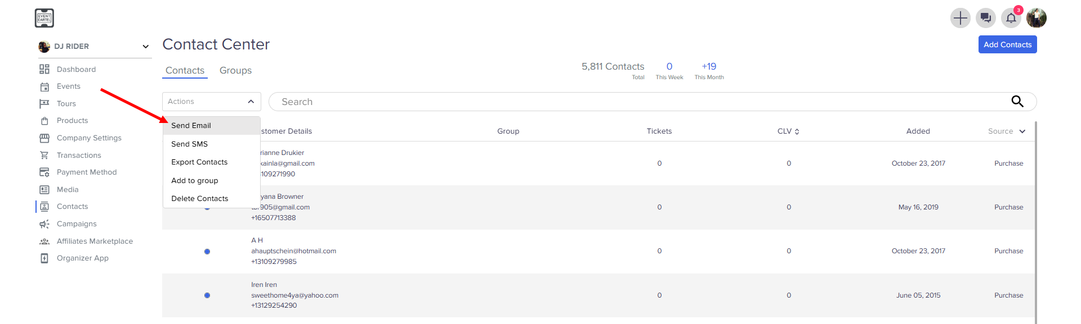Click email sweethome4ya@yahoo.com
This screenshot has width=1081, height=324.
point(294,295)
